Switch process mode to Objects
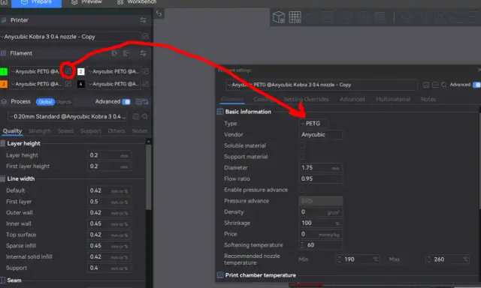 pyautogui.click(x=64, y=102)
